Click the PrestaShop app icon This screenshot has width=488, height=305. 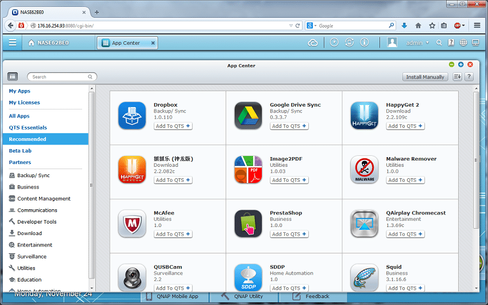click(248, 224)
